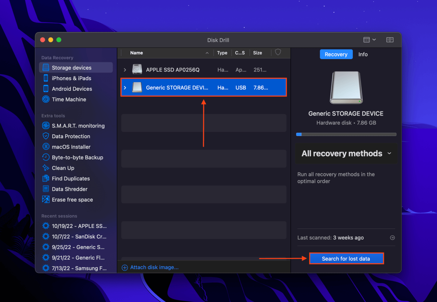The image size is (437, 302).
Task: Sort by the Name column sort arrow
Action: (207, 53)
